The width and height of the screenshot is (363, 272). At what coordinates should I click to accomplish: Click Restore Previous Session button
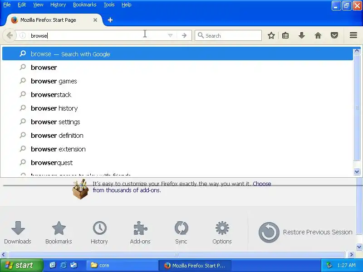305,232
